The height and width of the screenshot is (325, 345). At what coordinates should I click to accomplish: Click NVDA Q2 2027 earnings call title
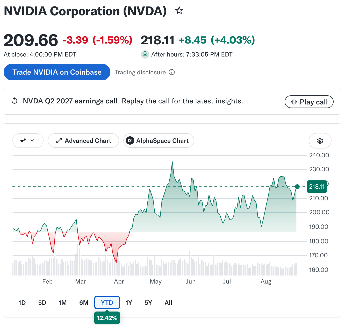coord(70,101)
